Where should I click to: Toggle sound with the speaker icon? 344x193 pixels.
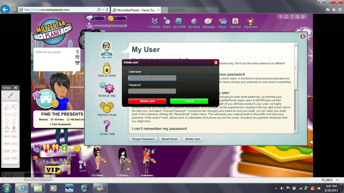point(280,17)
